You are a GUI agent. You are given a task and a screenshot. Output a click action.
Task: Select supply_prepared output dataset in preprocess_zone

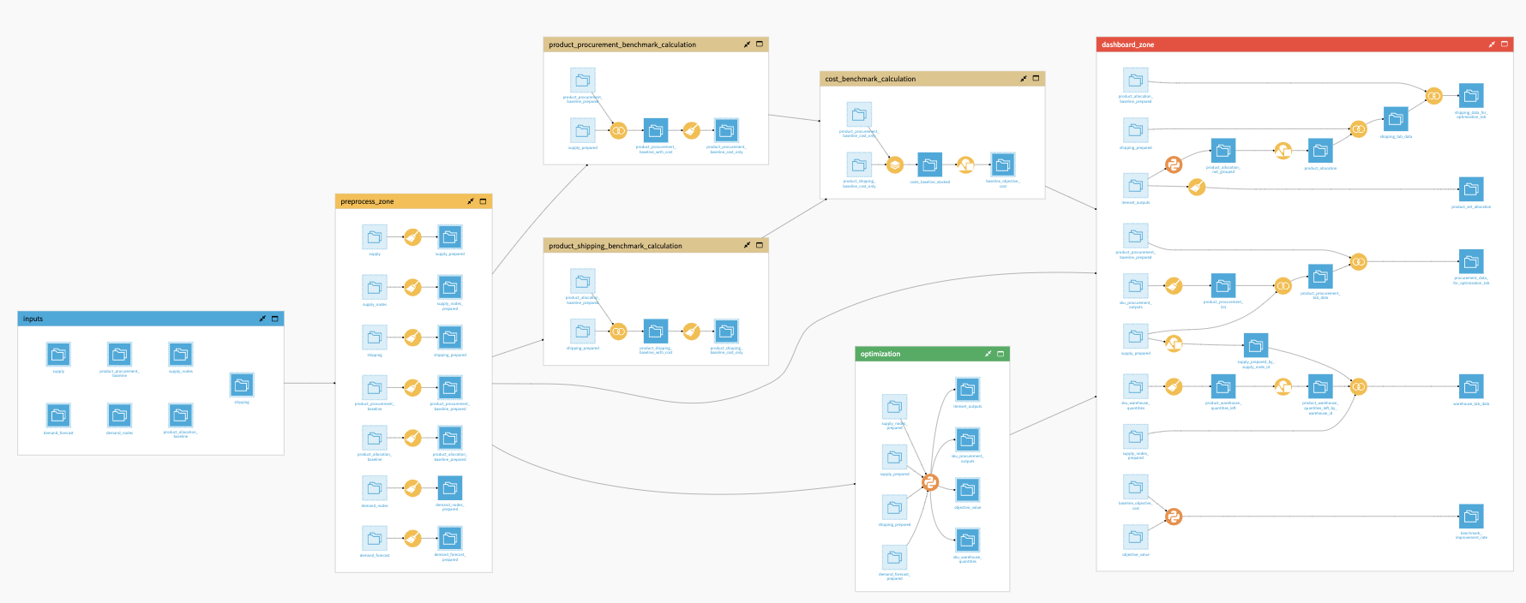tap(450, 236)
